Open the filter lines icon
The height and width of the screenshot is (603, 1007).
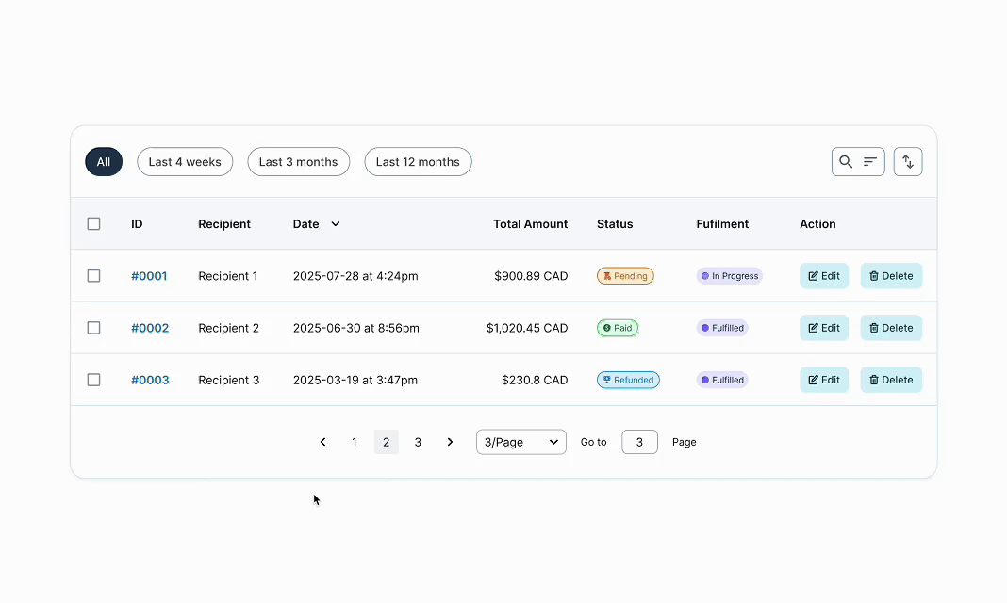(870, 162)
